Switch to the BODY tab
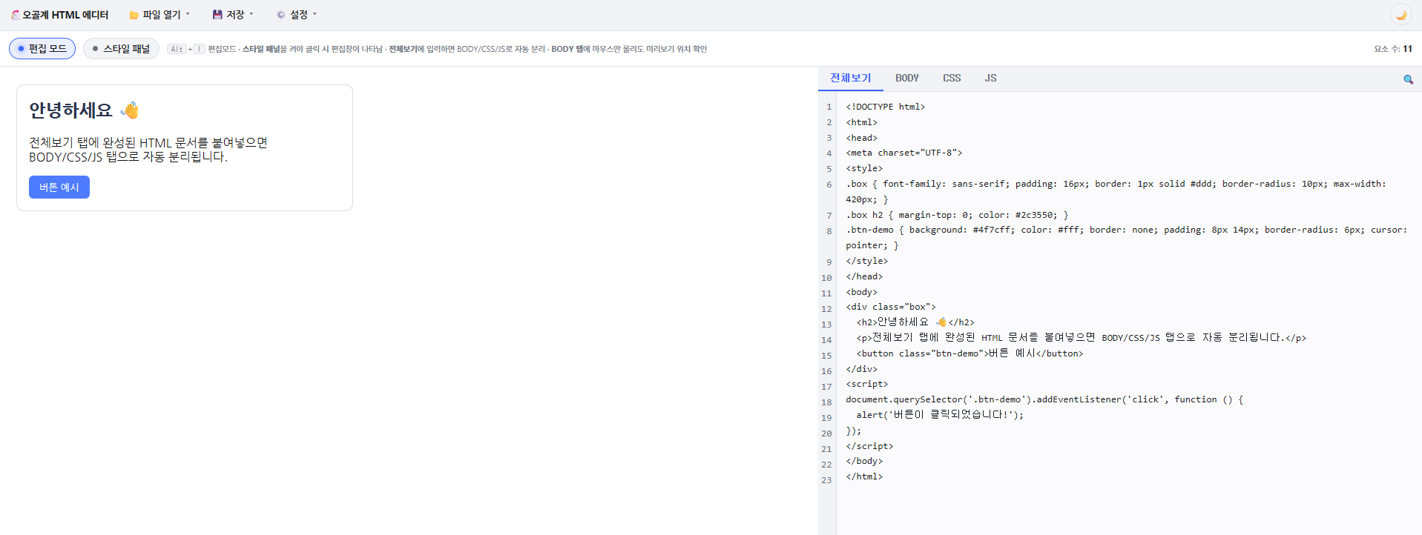The width and height of the screenshot is (1422, 535). (x=906, y=78)
